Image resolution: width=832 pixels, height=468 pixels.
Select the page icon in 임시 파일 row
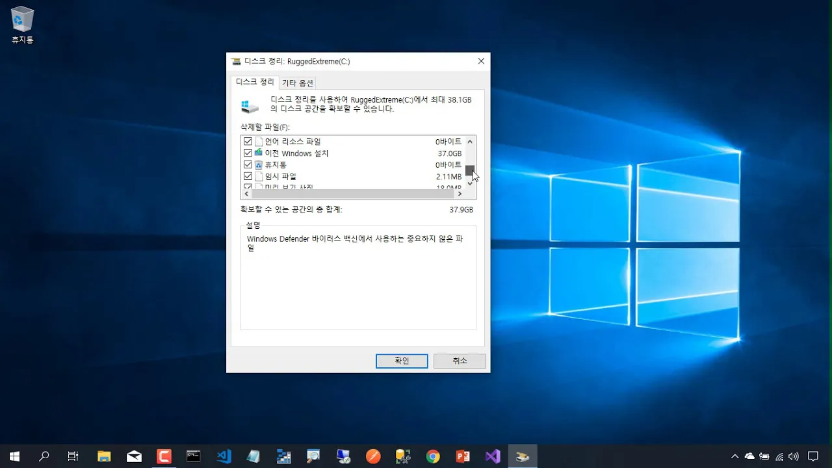(258, 176)
